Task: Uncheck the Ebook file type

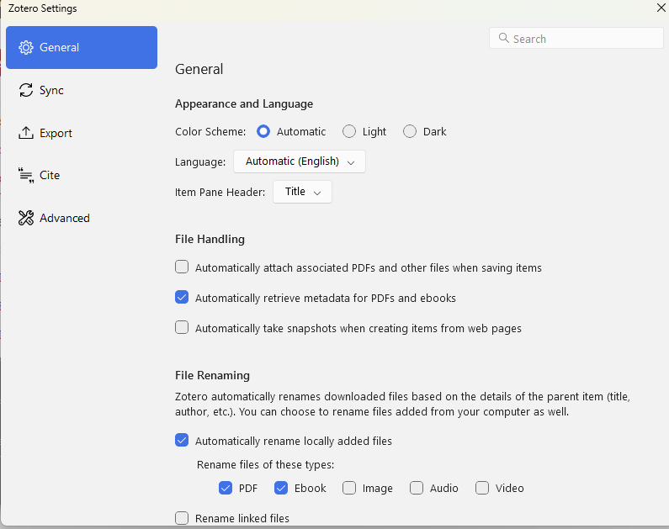Action: (x=281, y=488)
